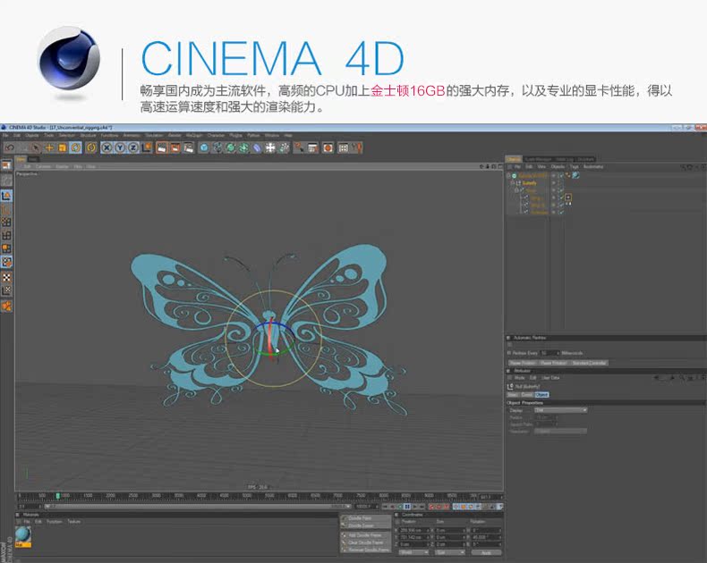
Task: Toggle the Refresh Every checkbox
Action: pos(509,353)
